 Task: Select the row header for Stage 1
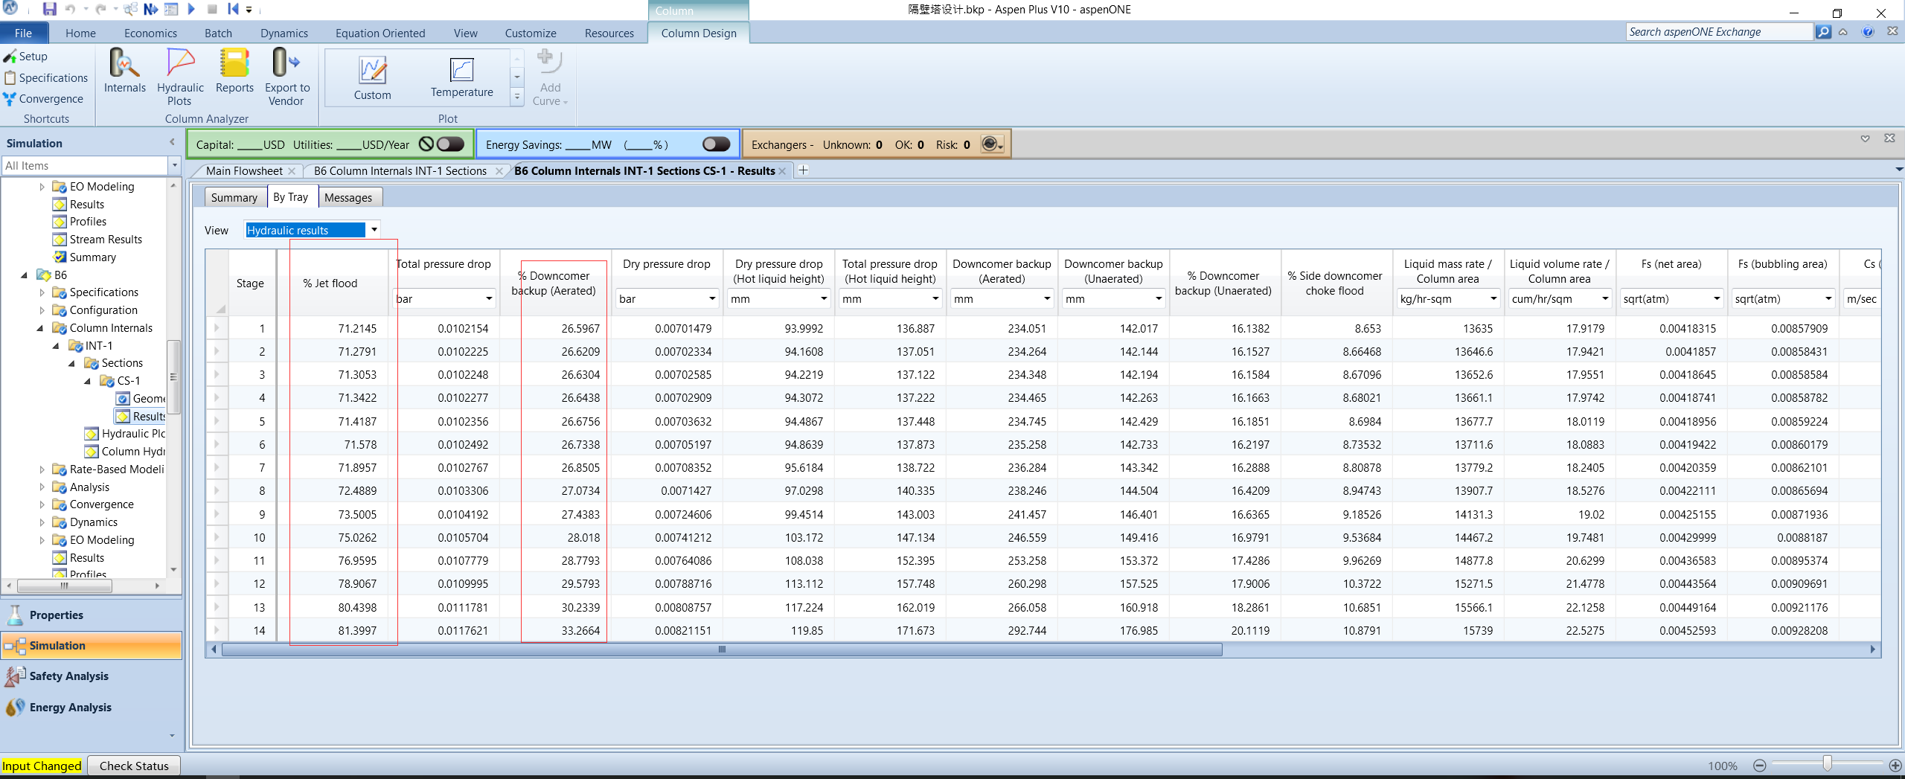[217, 328]
